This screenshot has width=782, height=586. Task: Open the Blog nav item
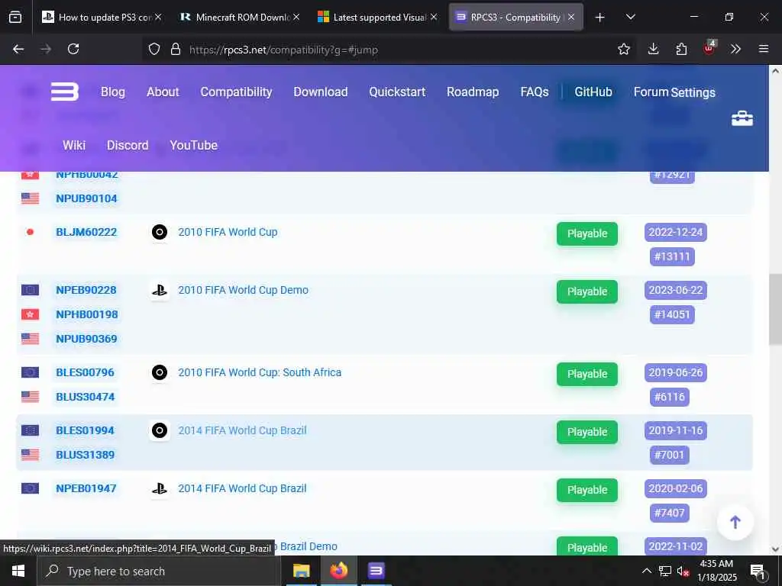pyautogui.click(x=113, y=92)
